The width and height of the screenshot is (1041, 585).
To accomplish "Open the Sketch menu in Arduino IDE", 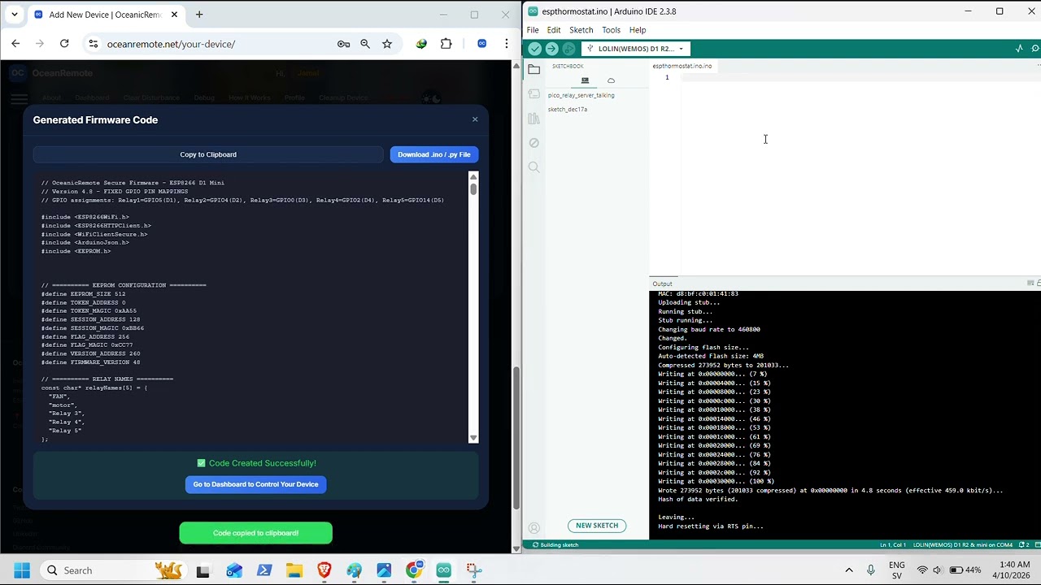I will 581,30.
